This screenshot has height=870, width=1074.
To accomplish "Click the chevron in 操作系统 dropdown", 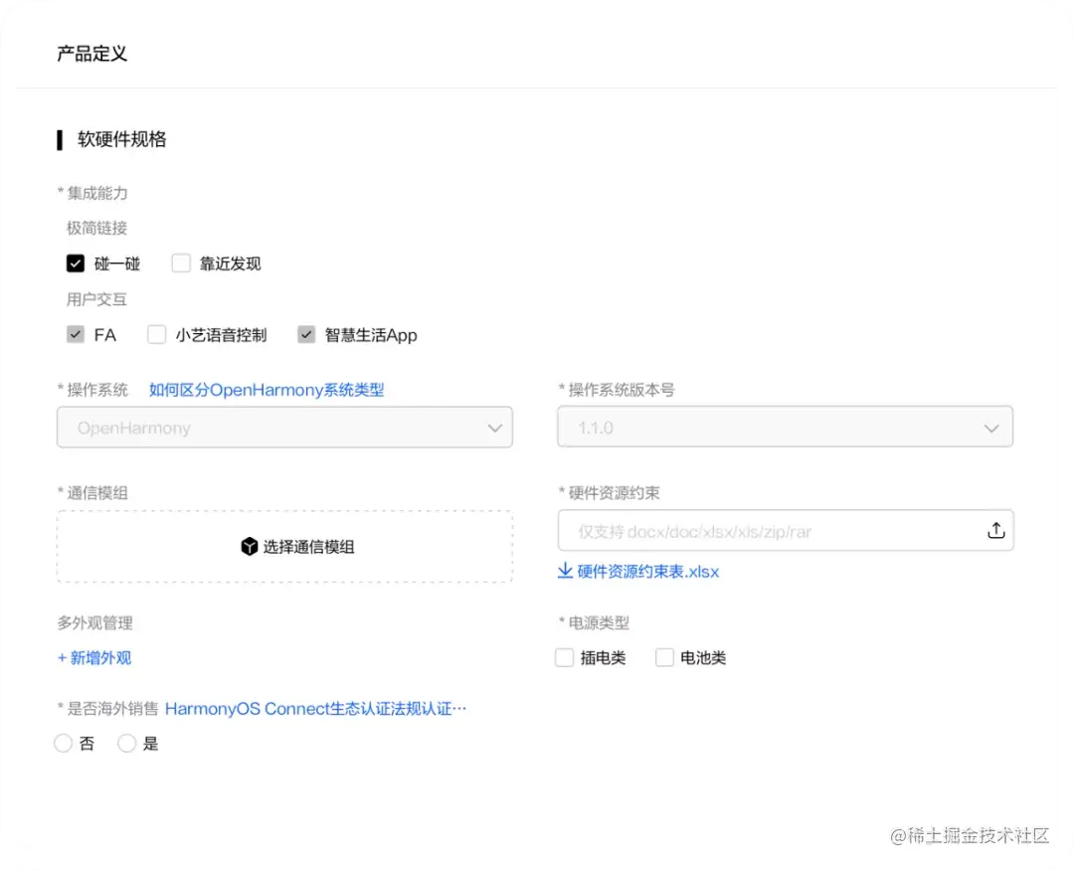I will tap(494, 429).
